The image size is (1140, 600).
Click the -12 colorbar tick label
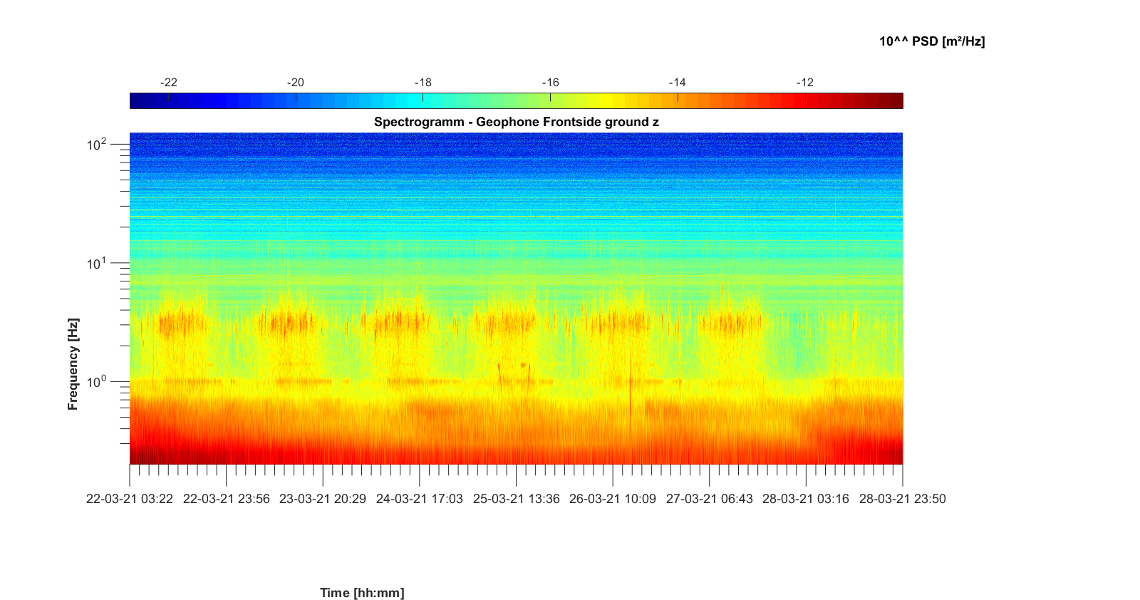coord(804,83)
